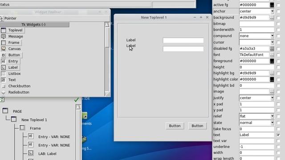Open highlight bg color ellipsis button

tap(272, 73)
